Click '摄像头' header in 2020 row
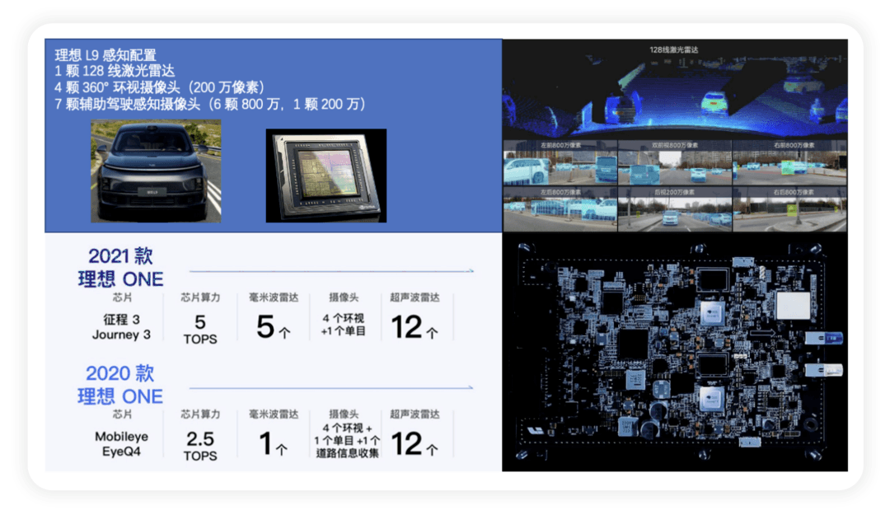890x520 pixels. 344,415
